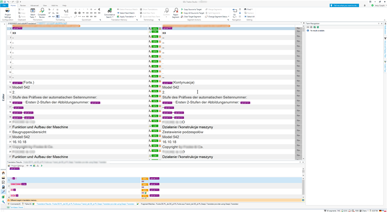Open Batch Tasks menu
The width and height of the screenshot is (387, 212).
pyautogui.click(x=33, y=13)
